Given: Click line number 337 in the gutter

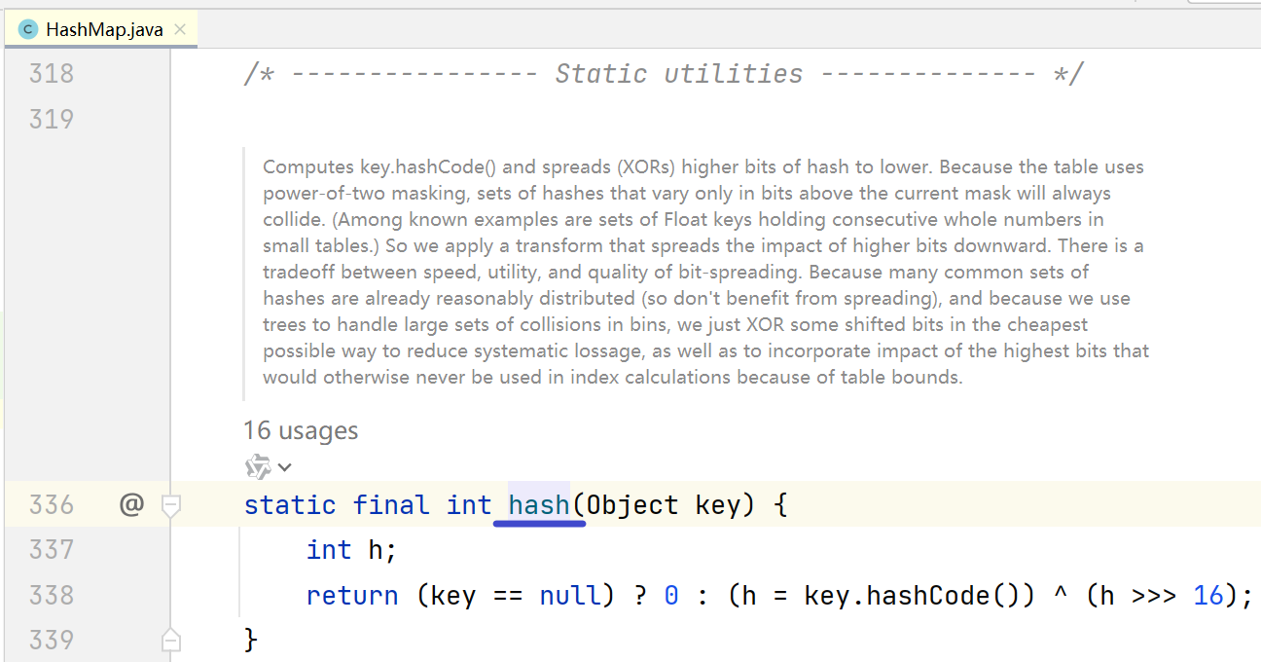Looking at the screenshot, I should click(x=52, y=550).
